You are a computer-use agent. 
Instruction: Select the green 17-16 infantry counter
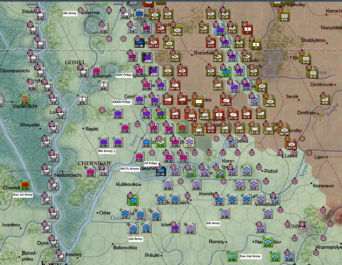click(x=220, y=173)
